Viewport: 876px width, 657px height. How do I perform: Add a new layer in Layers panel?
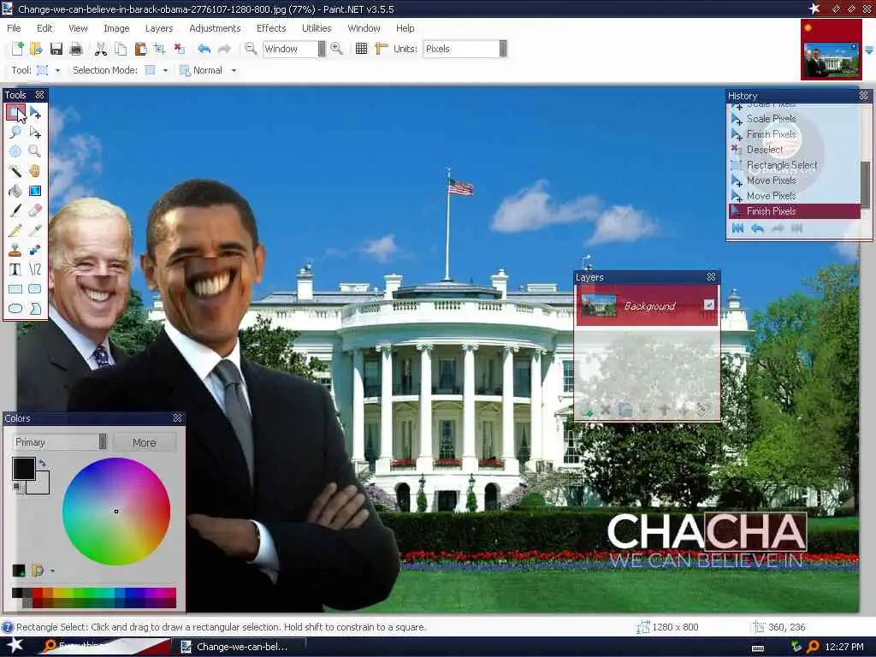pyautogui.click(x=587, y=411)
